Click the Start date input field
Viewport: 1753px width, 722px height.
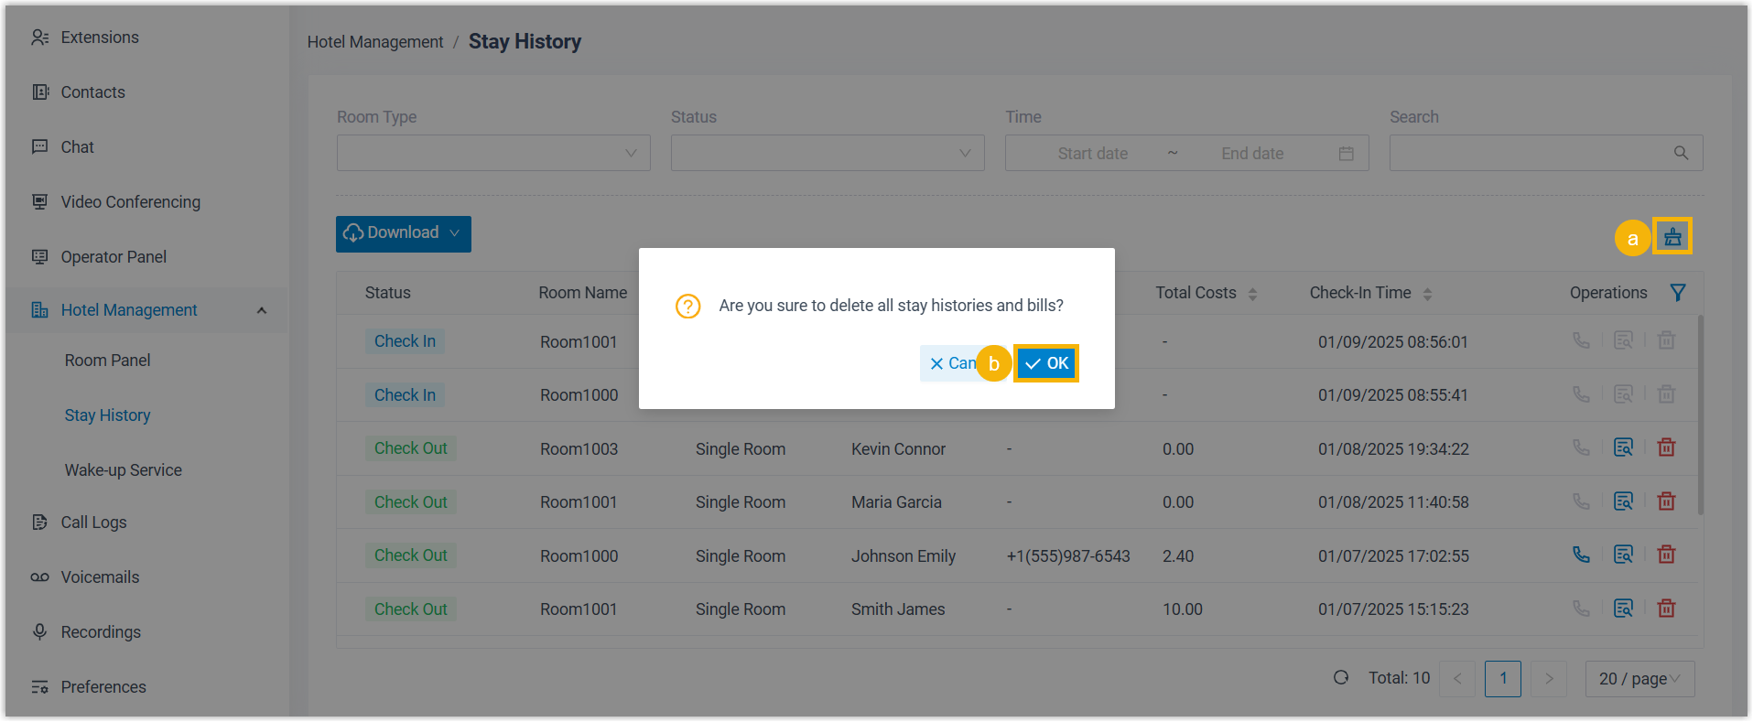tap(1092, 154)
